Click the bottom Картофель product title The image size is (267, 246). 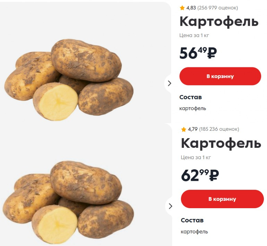coord(221,144)
